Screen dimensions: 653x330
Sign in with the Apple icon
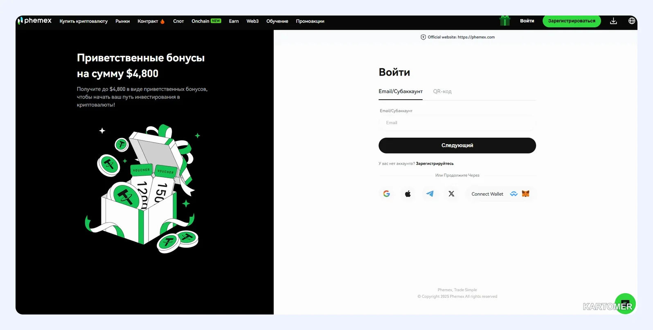point(408,194)
